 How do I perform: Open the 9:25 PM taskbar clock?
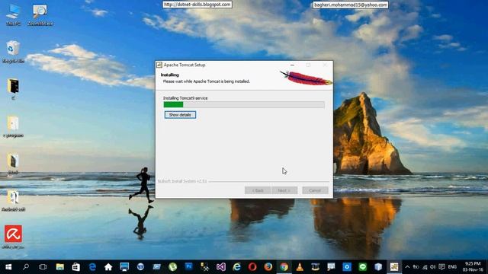(x=473, y=267)
